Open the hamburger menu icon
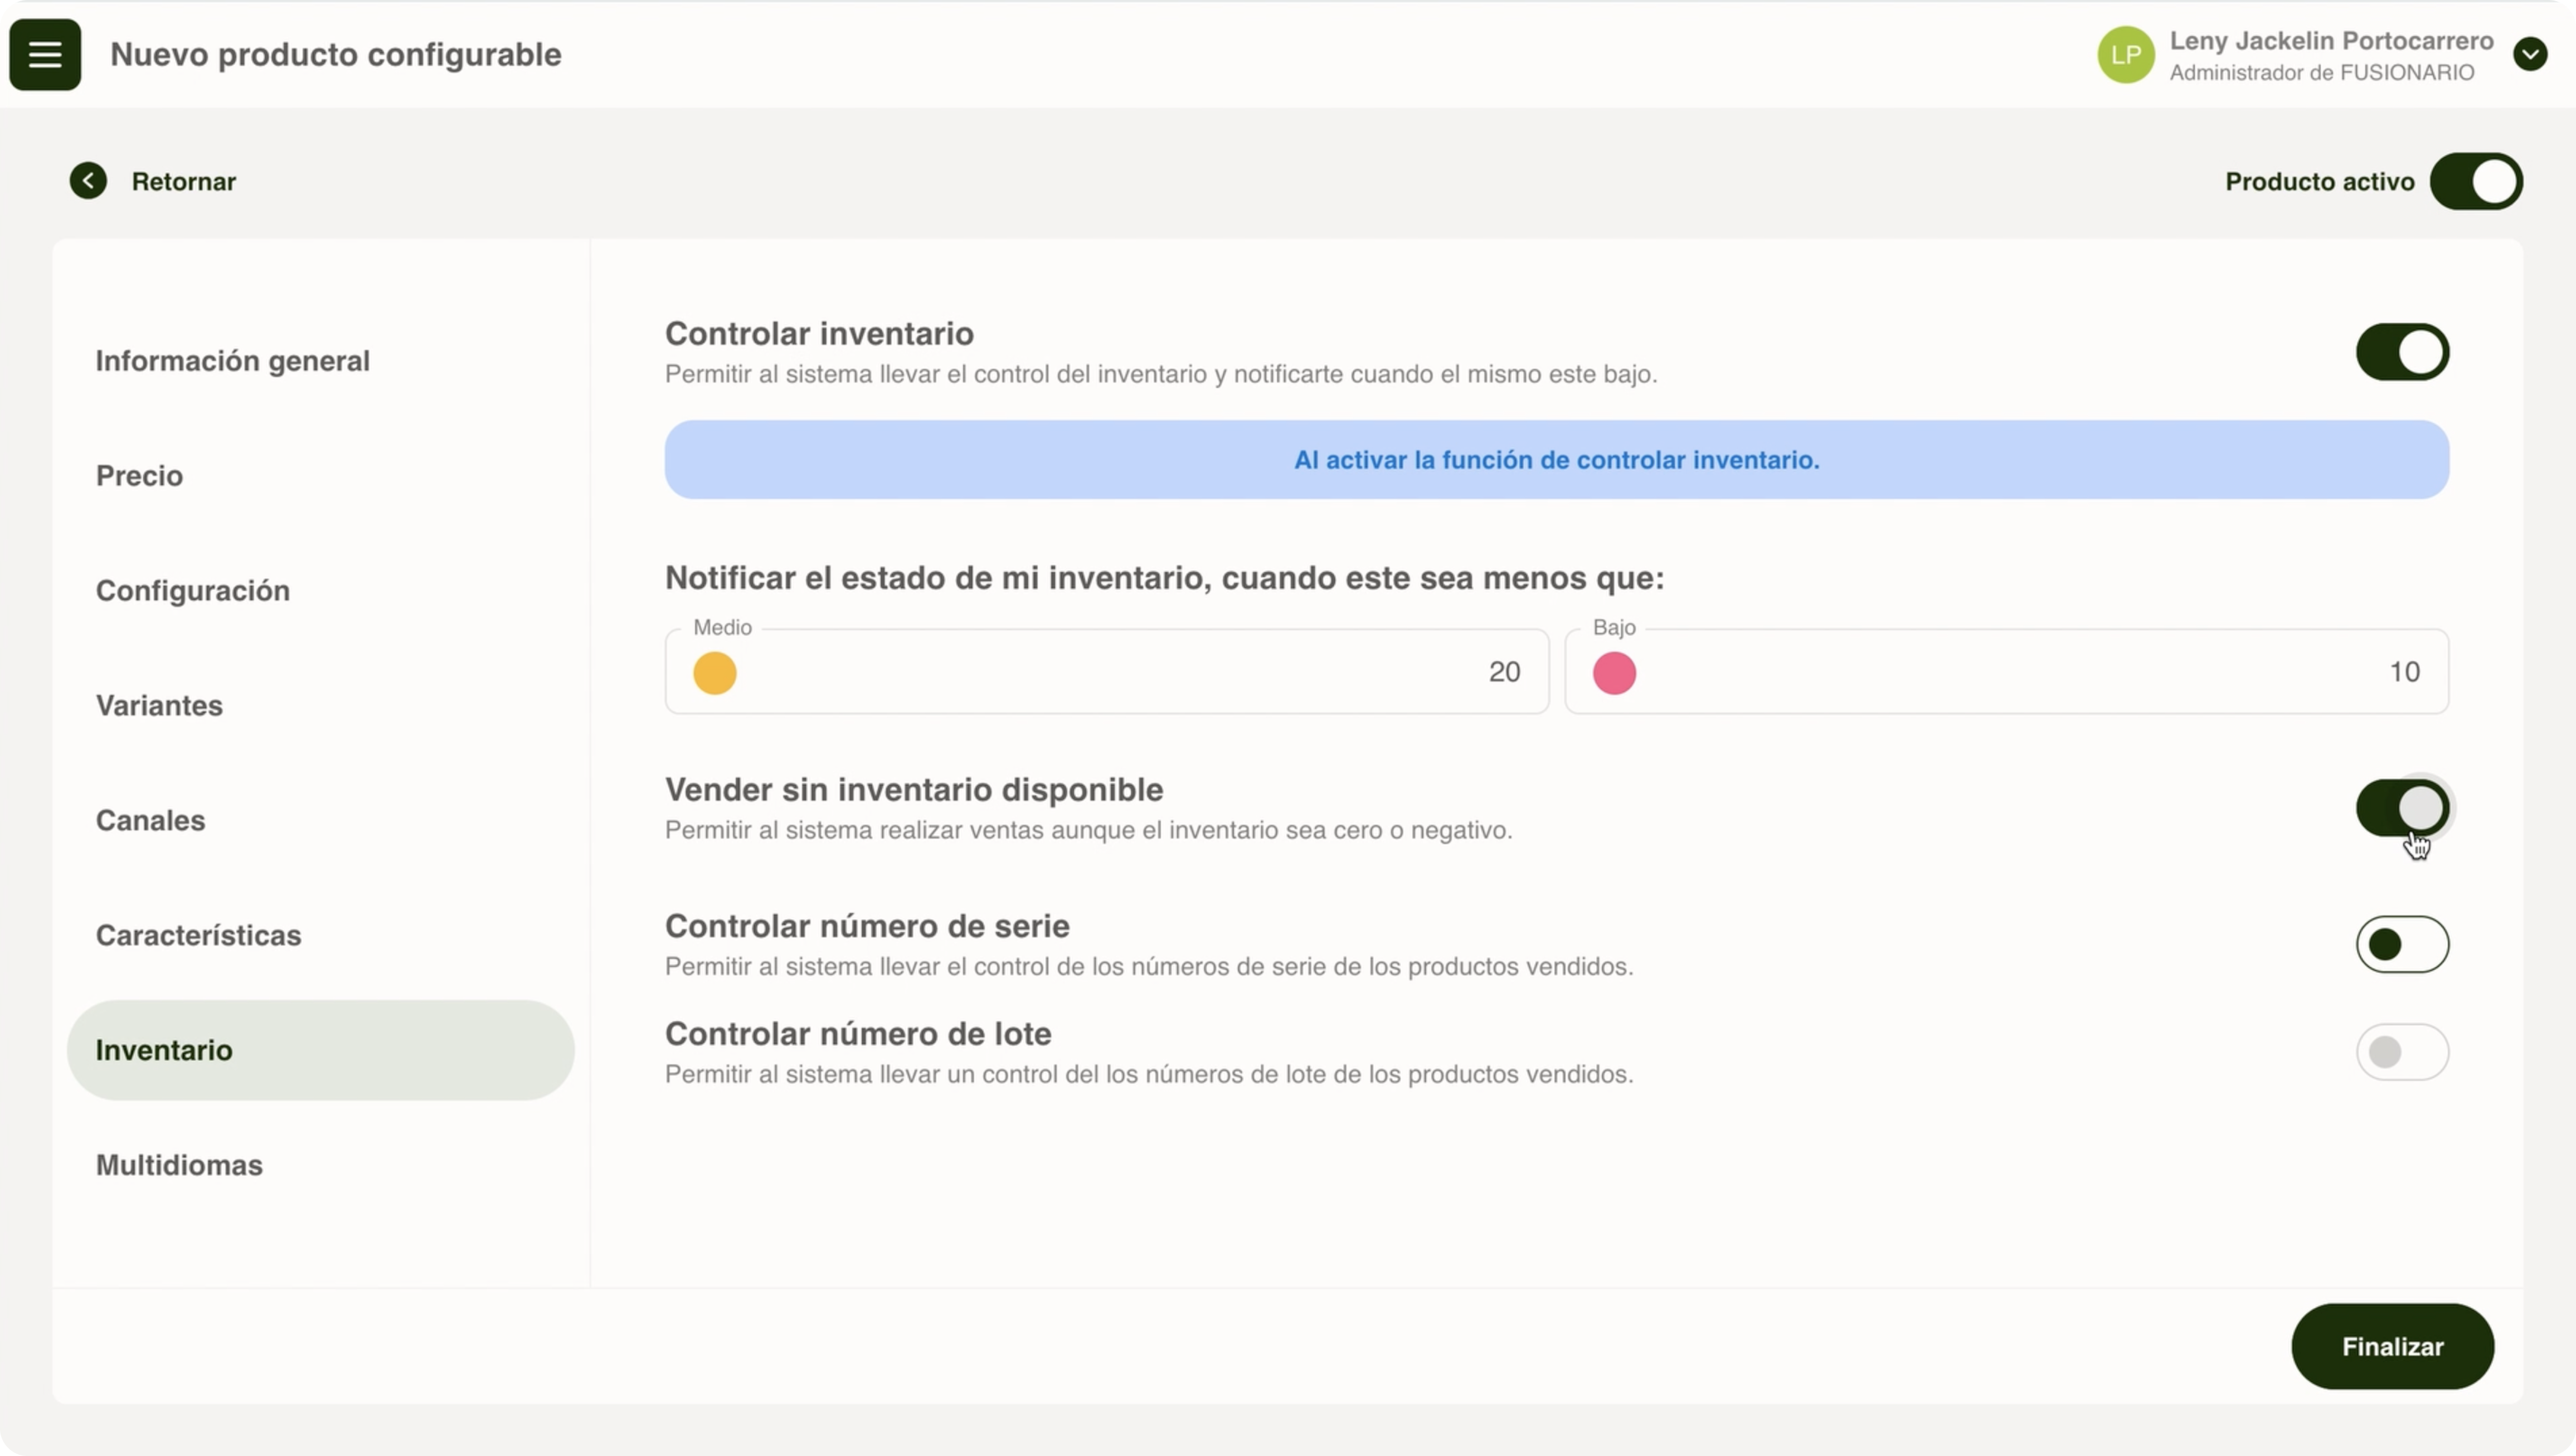Viewport: 2576px width, 1456px height. [45, 55]
